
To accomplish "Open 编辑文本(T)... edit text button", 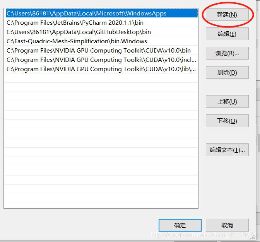I will click(227, 150).
